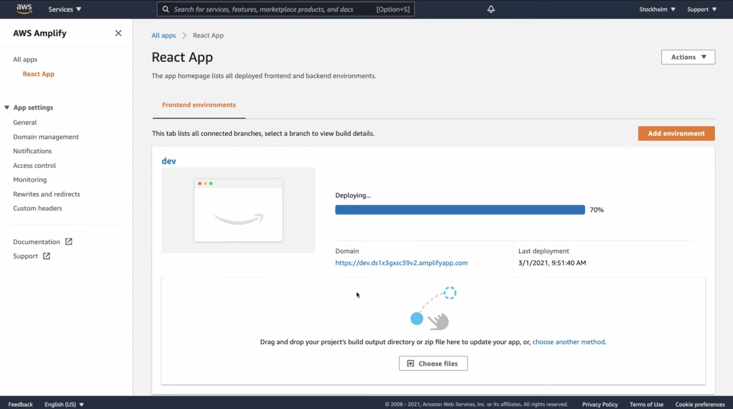Open the English (US) language selector

[64, 404]
